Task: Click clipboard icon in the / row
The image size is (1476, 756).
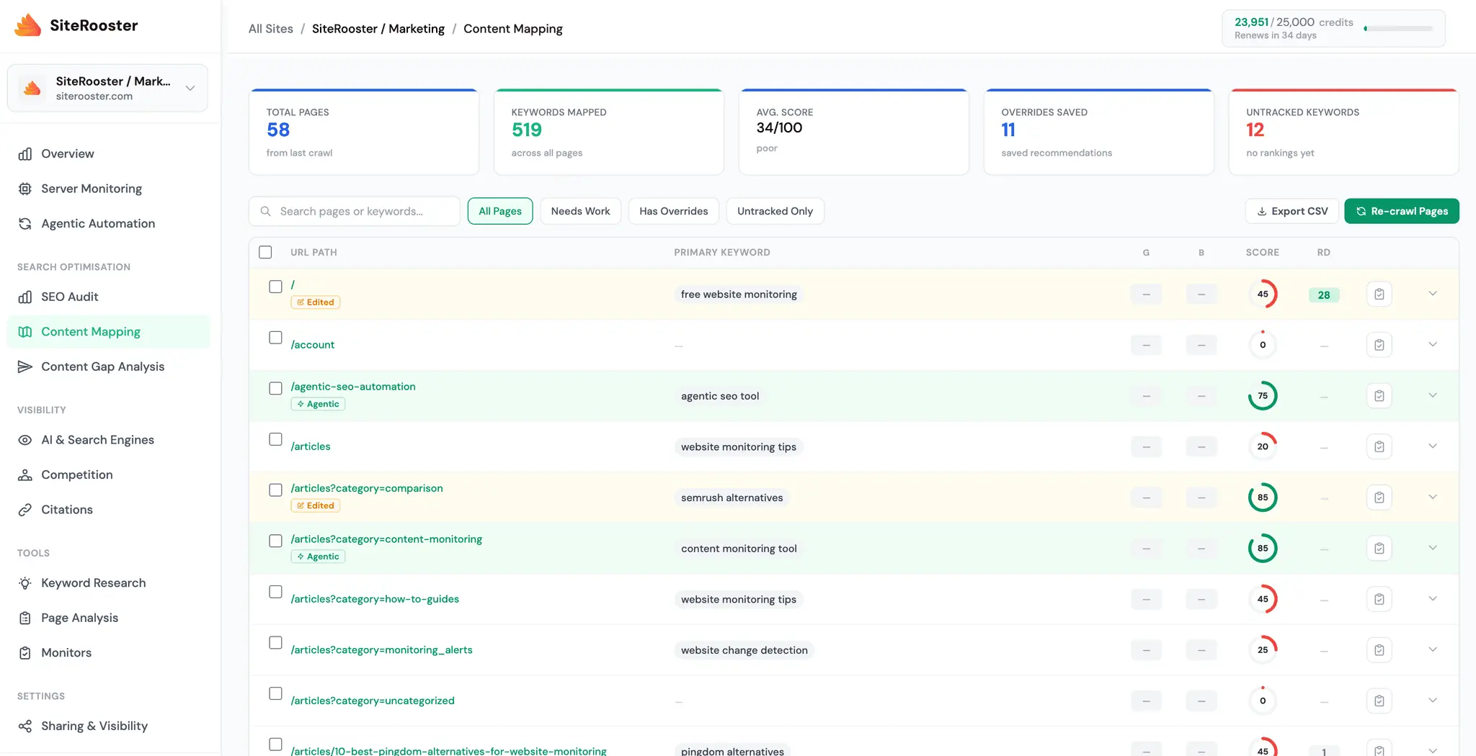Action: coord(1379,294)
